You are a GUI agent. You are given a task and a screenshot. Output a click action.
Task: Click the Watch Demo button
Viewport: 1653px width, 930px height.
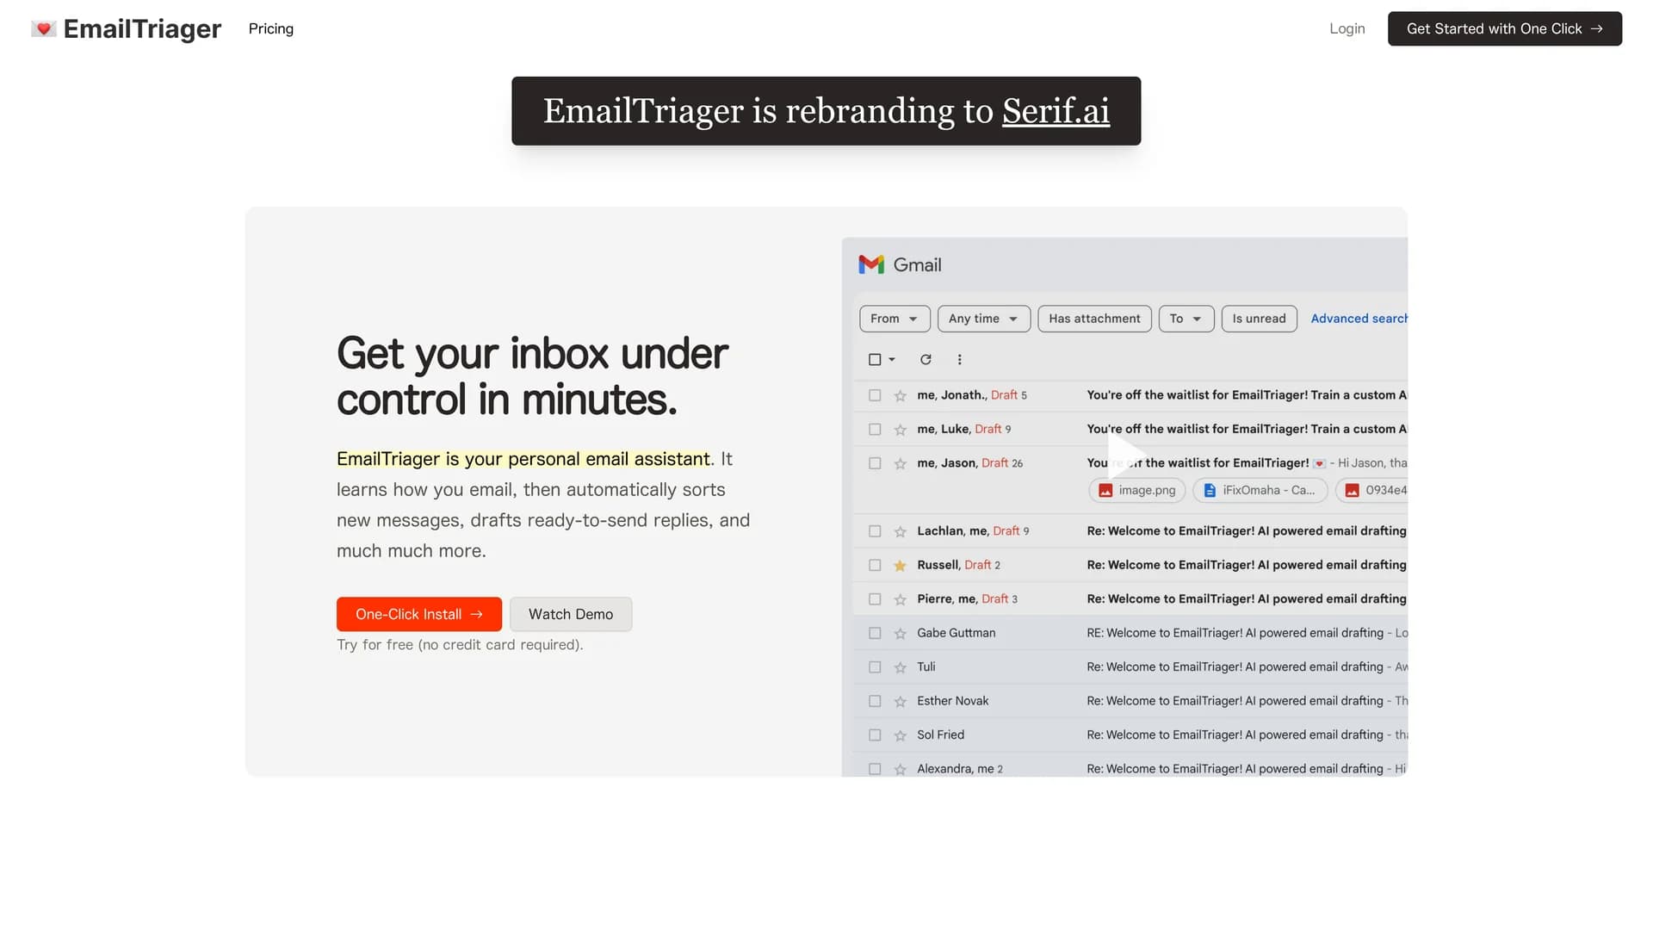(571, 614)
